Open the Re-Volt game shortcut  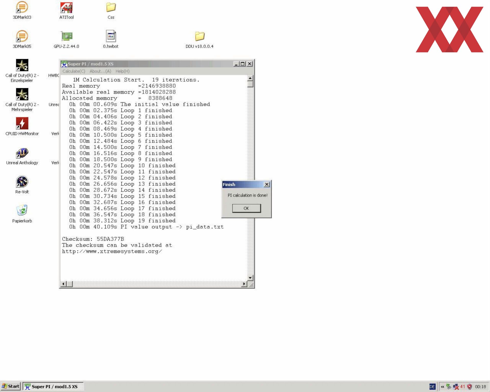[22, 182]
